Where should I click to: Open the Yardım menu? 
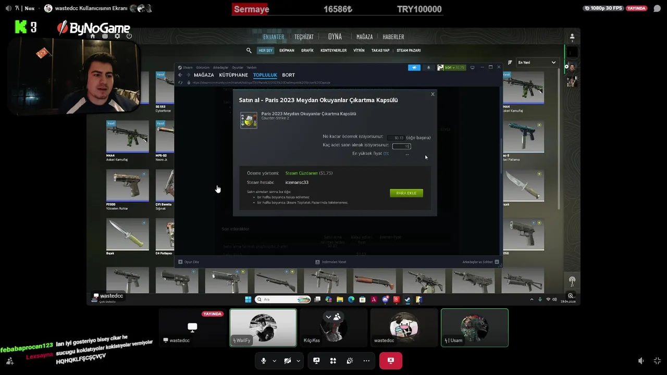(252, 67)
